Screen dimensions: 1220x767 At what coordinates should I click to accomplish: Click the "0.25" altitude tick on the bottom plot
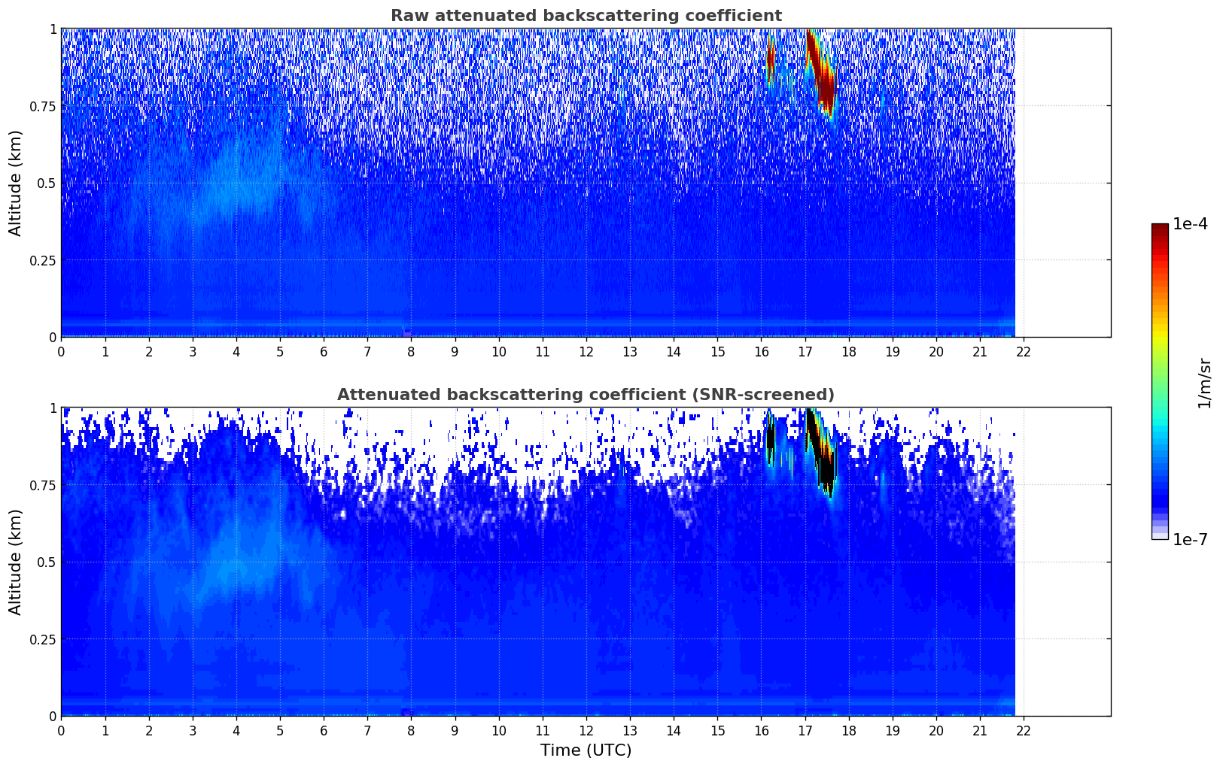(43, 639)
